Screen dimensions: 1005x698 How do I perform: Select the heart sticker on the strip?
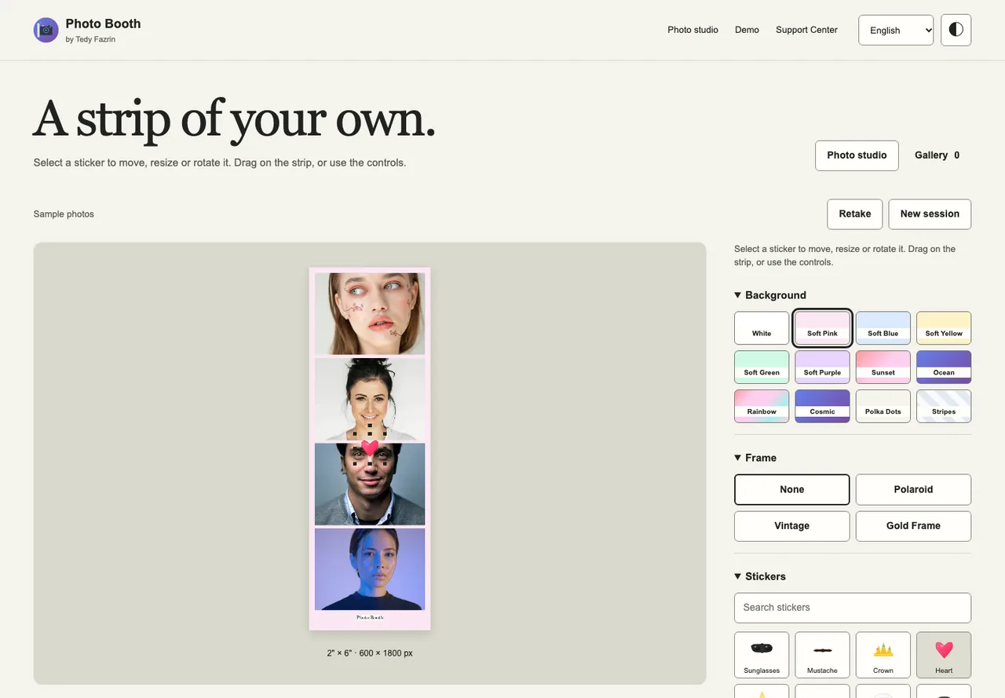370,448
